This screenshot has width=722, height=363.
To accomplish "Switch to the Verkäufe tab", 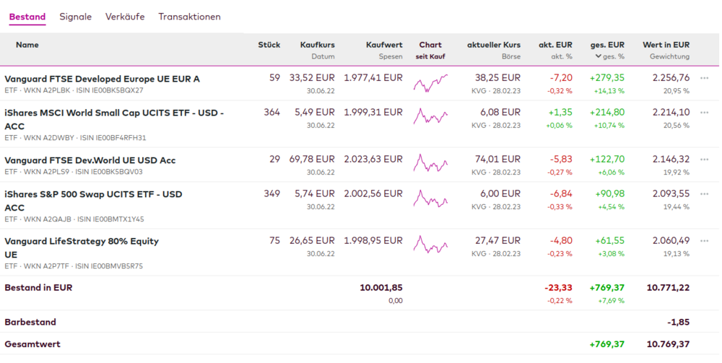I will (125, 17).
